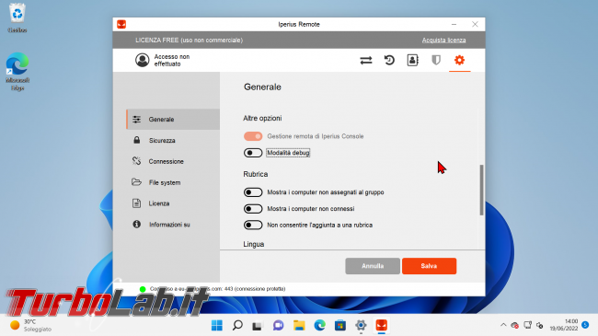Viewport: 598px width, 336px height.
Task: Toggle Mostra i computer non connessi
Action: (253, 208)
